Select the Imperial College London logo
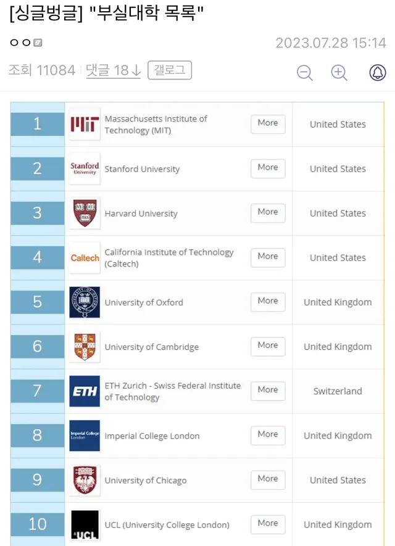The image size is (395, 546). tap(85, 436)
